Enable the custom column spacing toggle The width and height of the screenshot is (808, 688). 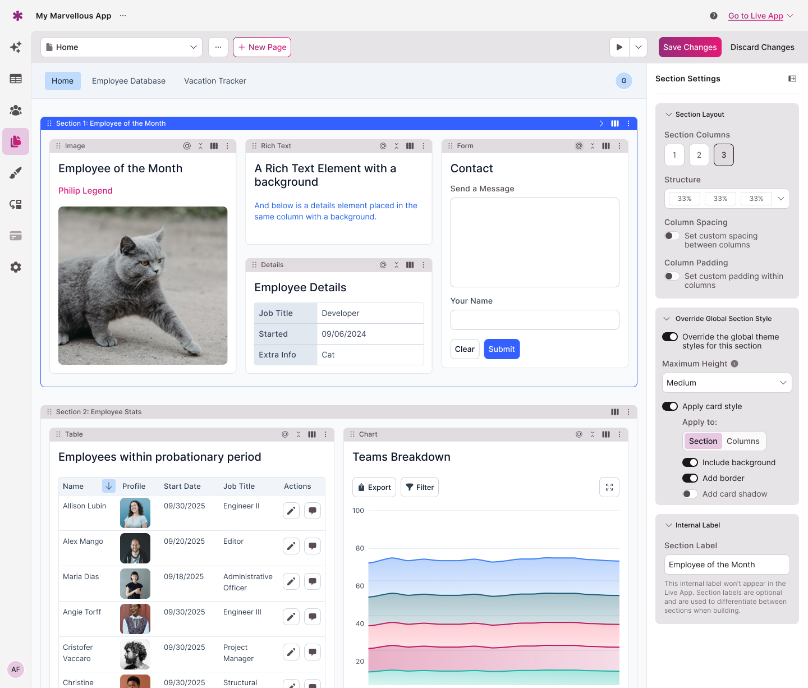click(672, 236)
